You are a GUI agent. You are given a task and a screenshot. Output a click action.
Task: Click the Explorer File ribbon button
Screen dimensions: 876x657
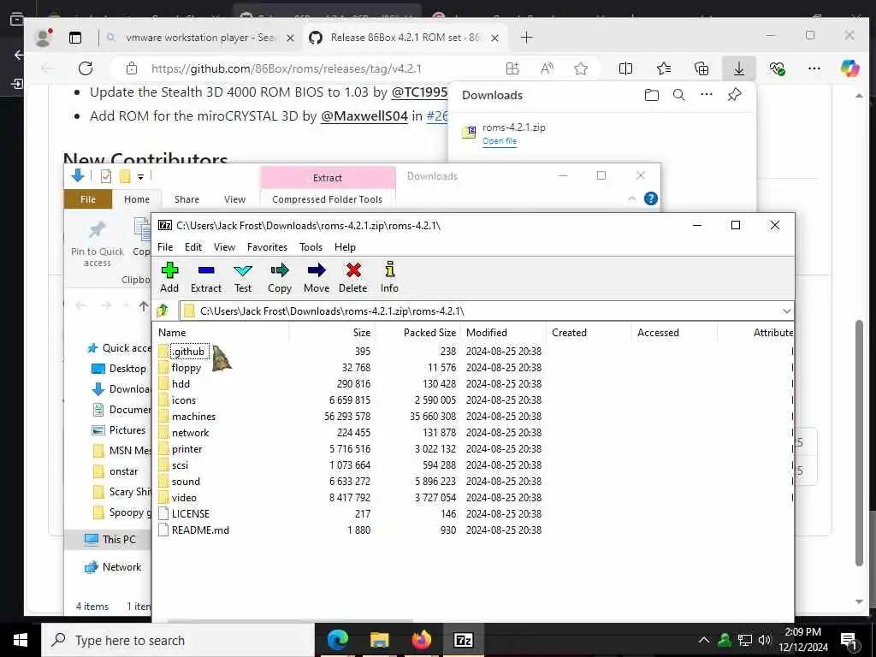88,199
